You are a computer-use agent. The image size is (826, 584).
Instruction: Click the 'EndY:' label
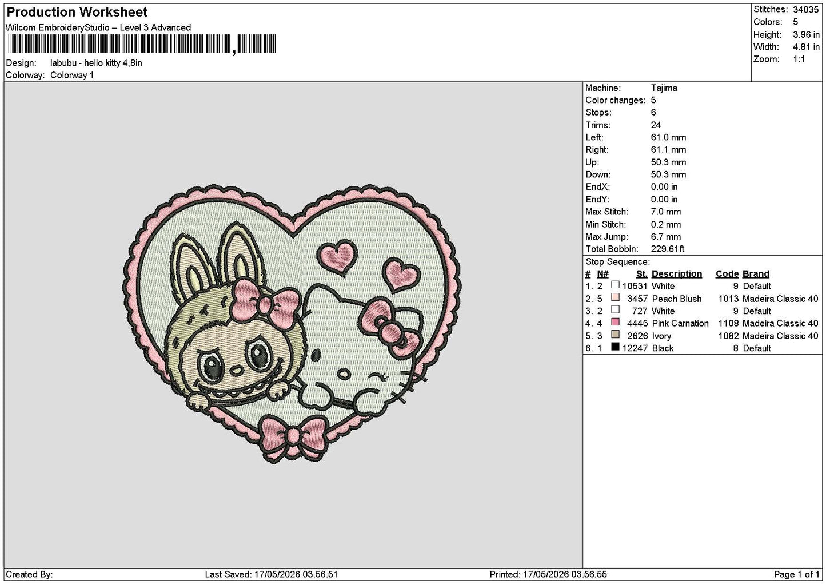tap(597, 200)
